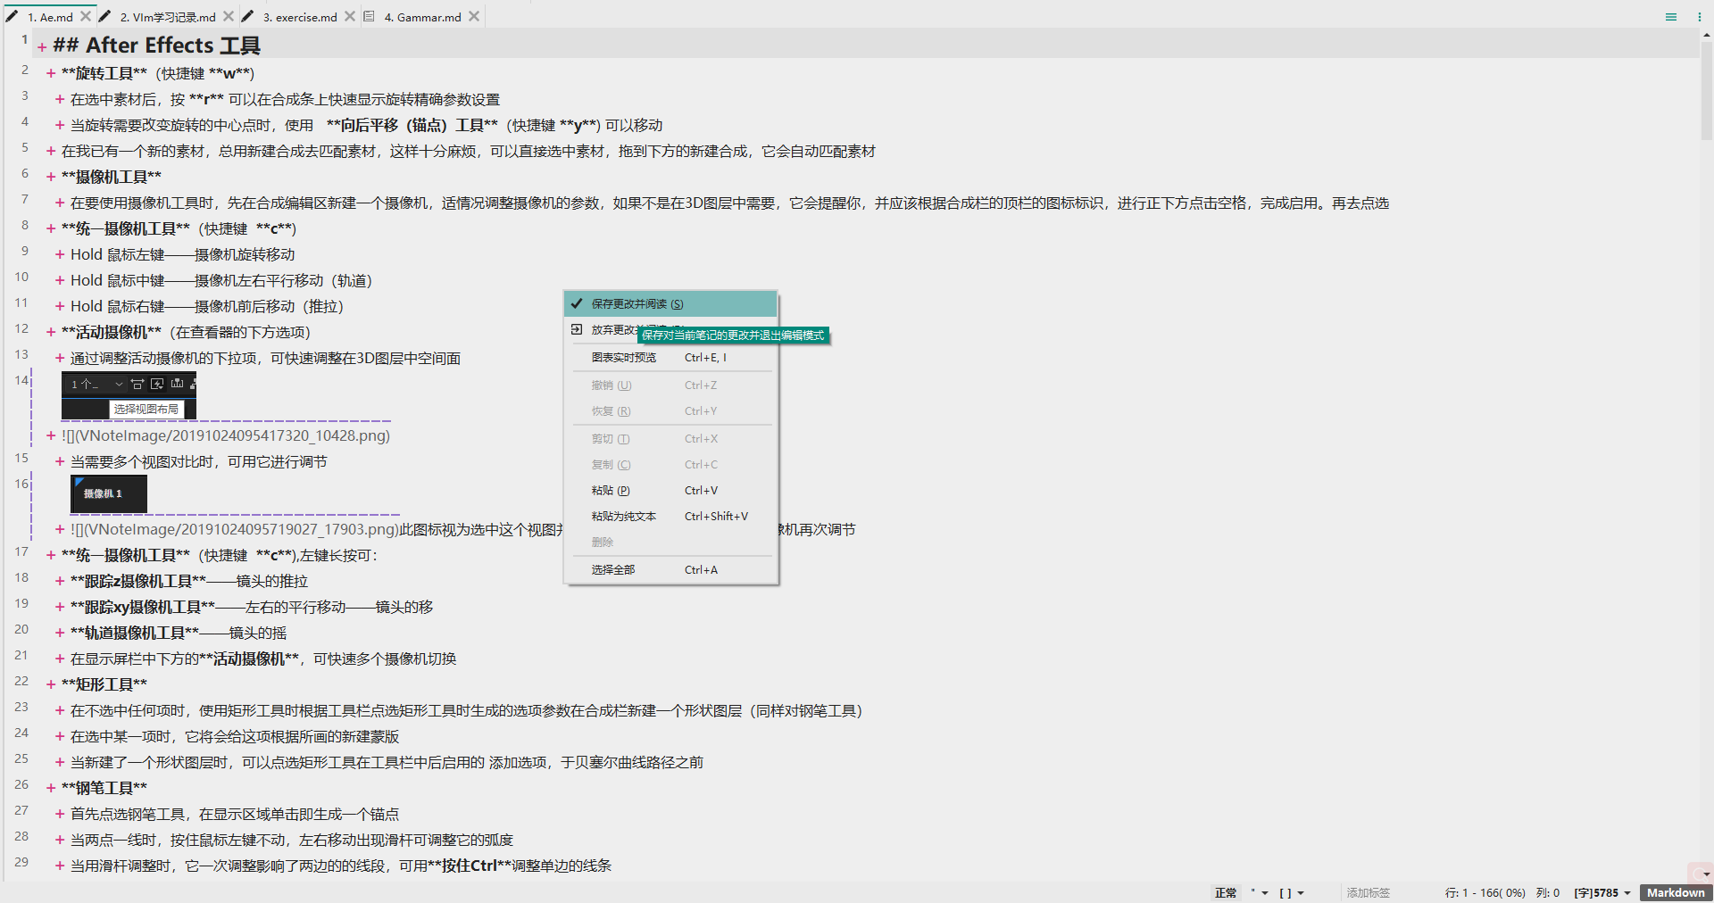Image resolution: width=1714 pixels, height=903 pixels.
Task: Close the Gammar.md tab
Action: pos(474,16)
